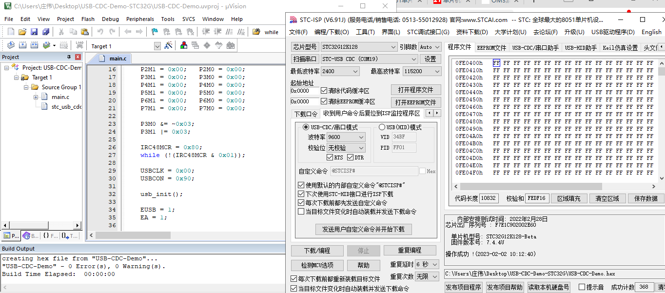665x293 pixels.
Task: Toggle the 清除代码缓冲区 checkbox
Action: [324, 91]
